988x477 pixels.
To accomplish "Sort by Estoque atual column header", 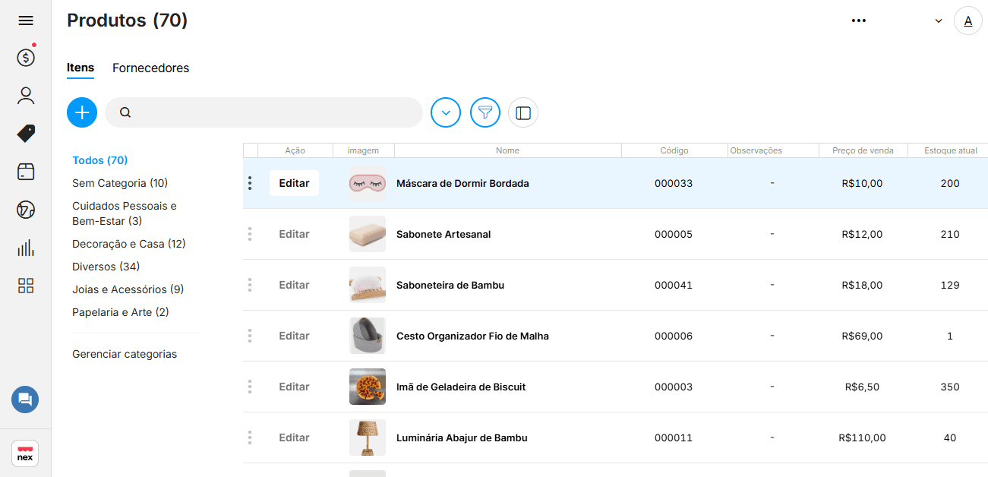I will (949, 150).
